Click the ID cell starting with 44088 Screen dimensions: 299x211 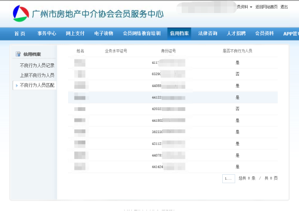[168, 85]
